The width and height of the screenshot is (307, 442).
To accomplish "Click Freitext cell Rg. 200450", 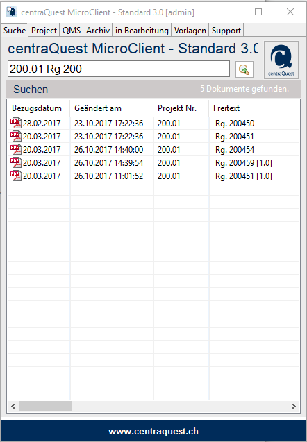I will pyautogui.click(x=235, y=124).
